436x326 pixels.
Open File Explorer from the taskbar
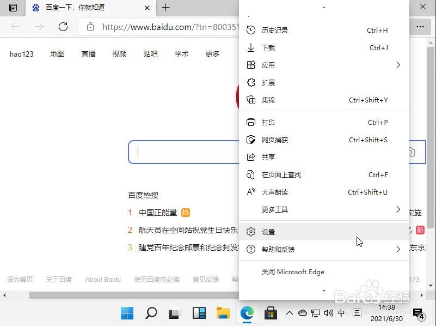point(223,313)
